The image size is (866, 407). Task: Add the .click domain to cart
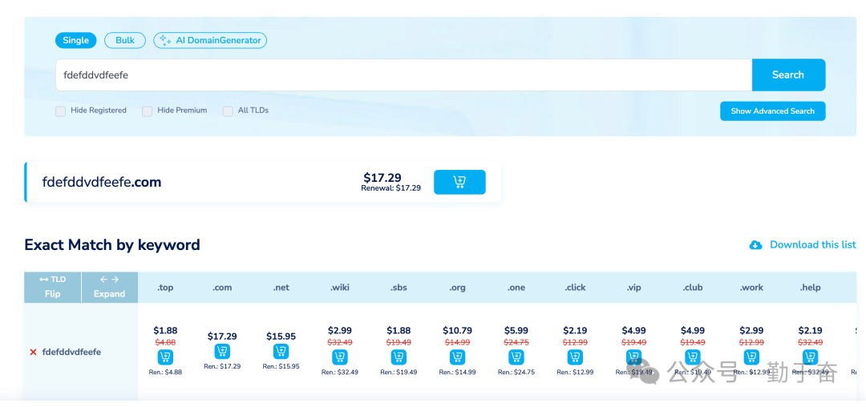tap(575, 357)
